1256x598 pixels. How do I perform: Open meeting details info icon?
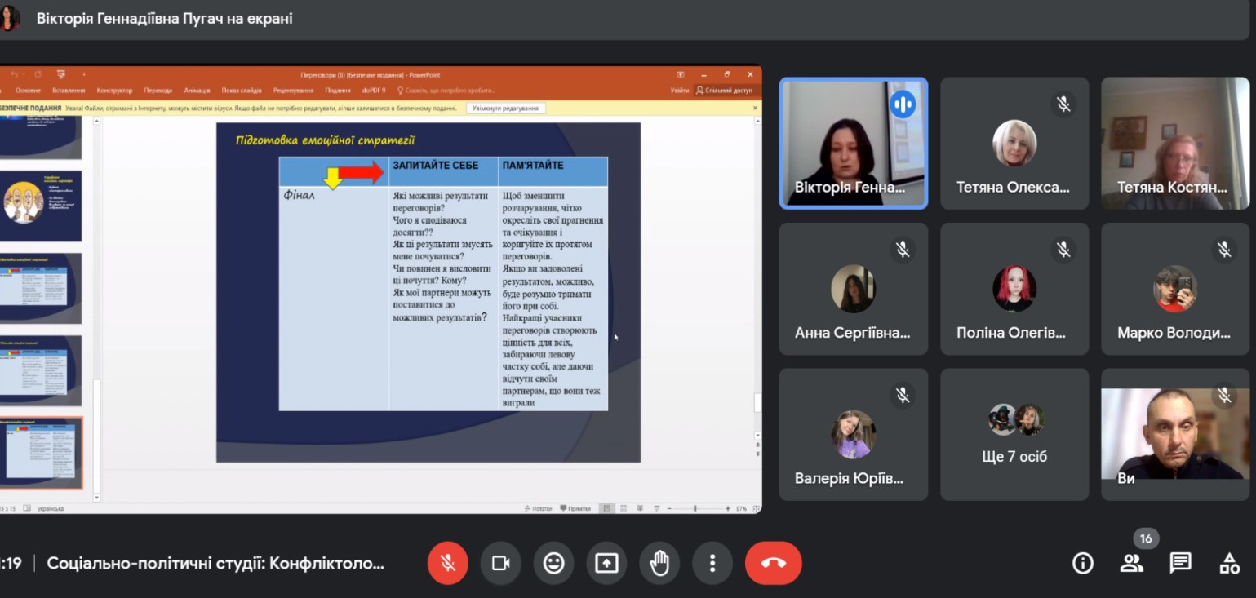1083,563
